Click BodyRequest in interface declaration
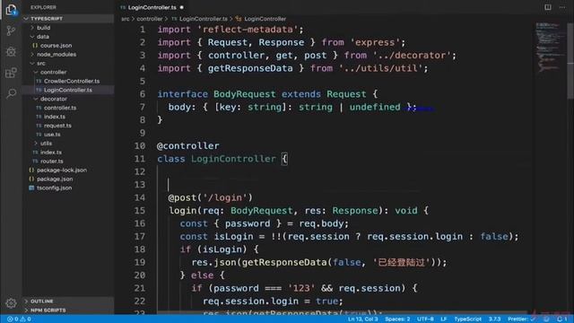The image size is (574, 323). click(x=245, y=94)
